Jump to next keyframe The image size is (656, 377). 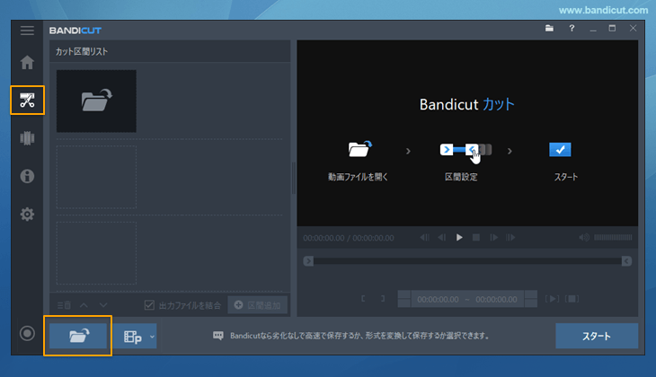510,237
